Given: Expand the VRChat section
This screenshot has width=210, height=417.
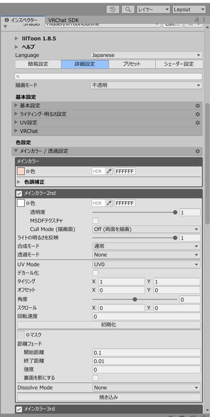Looking at the screenshot, I should 107,131.
